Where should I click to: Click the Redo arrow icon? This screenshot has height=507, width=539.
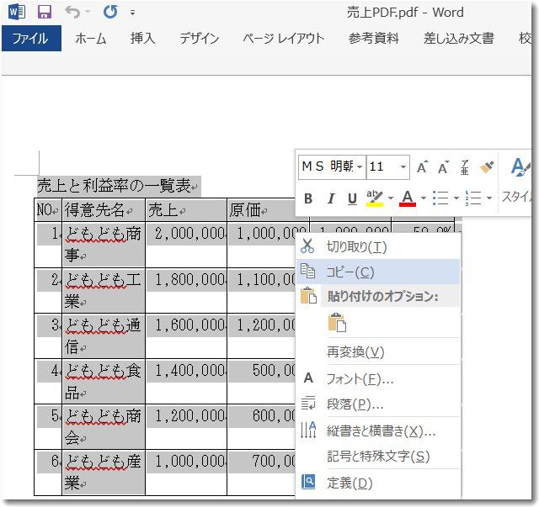coord(109,13)
